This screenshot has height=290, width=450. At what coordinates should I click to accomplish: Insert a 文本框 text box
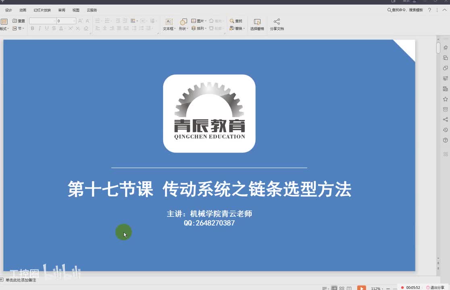[x=169, y=25]
